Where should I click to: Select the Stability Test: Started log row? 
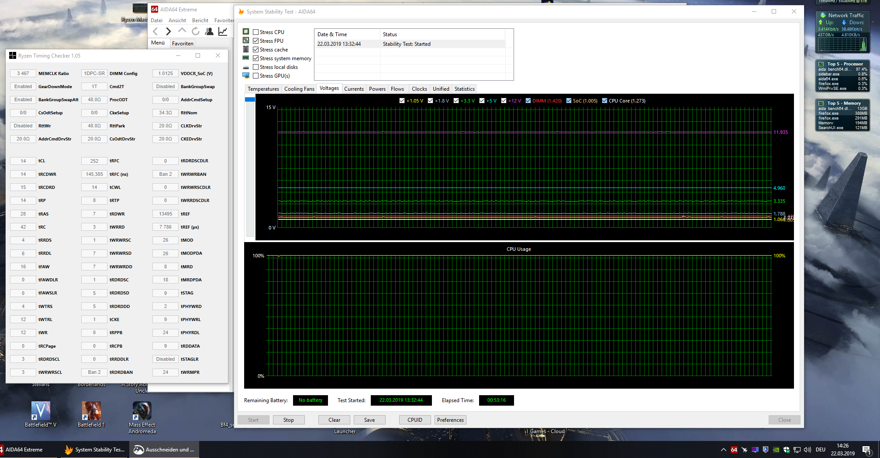[410, 44]
